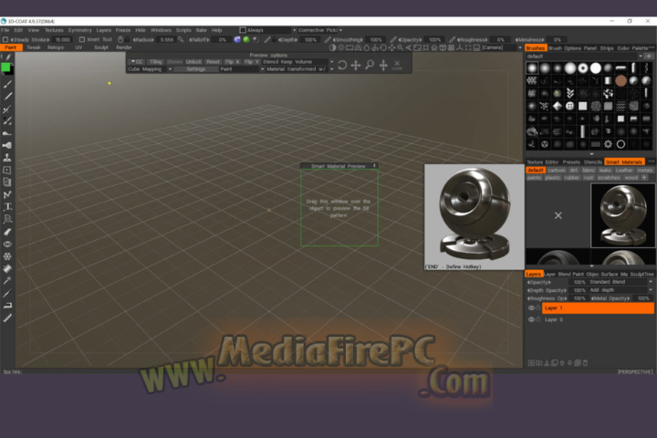
Task: Open the Stencil Keep Volume dropdown
Action: pos(297,62)
